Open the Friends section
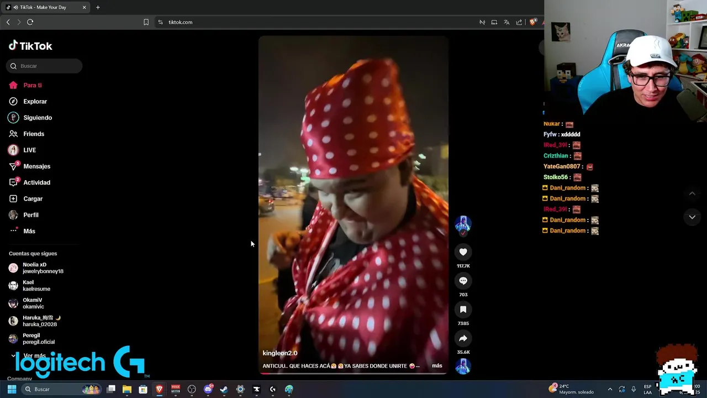The width and height of the screenshot is (707, 398). tap(27, 134)
